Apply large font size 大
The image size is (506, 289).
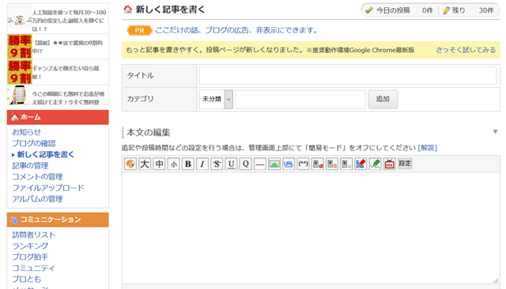tap(145, 164)
